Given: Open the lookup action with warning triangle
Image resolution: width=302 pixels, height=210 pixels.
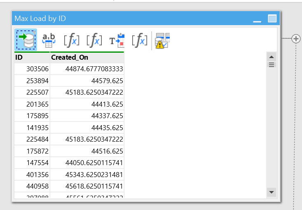Looking at the screenshot, I should (162, 40).
